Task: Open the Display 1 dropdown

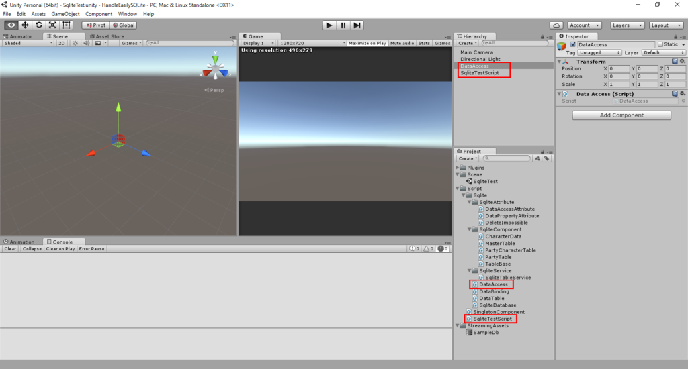Action: click(259, 43)
